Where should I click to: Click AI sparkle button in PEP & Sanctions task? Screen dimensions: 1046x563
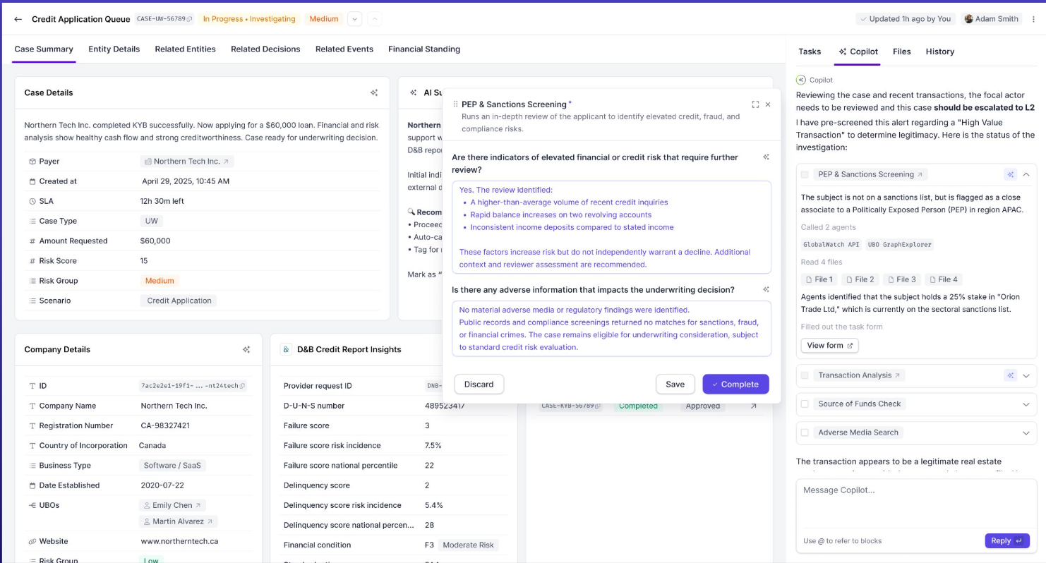coord(1011,174)
